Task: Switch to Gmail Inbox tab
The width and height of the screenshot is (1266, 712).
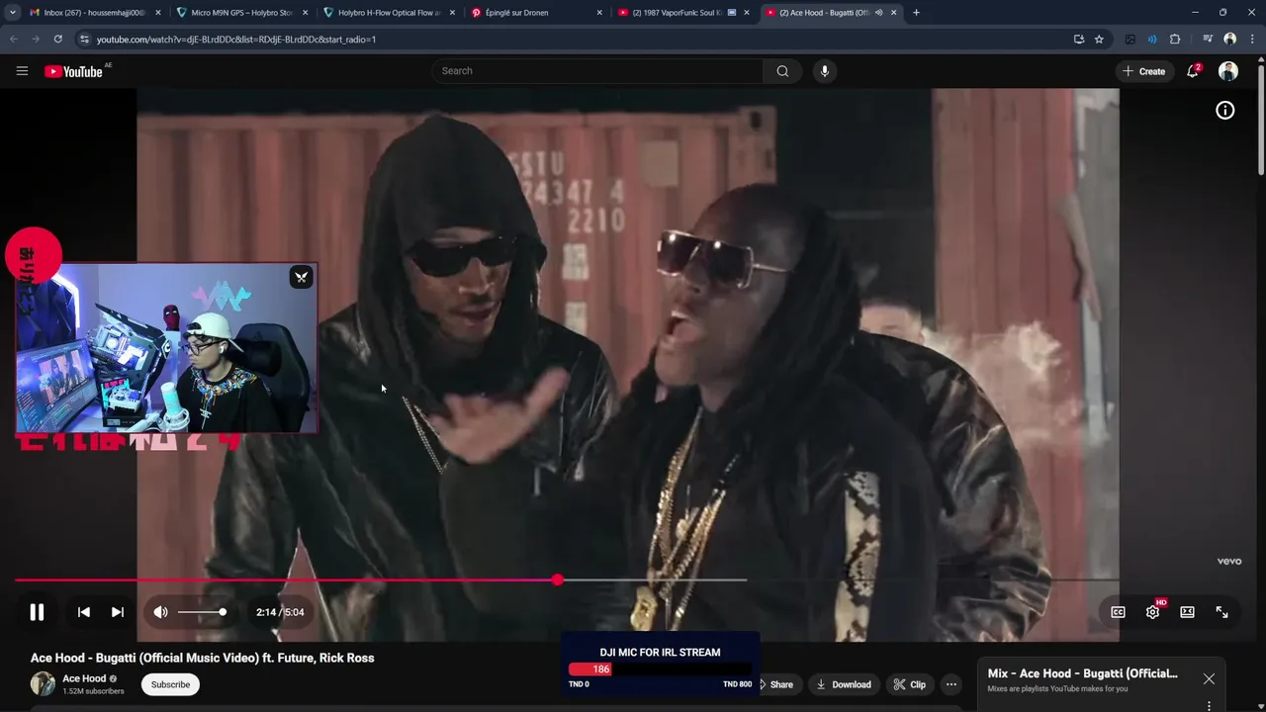Action: [x=94, y=13]
